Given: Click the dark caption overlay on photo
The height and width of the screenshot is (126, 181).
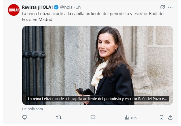Looking at the screenshot, I should point(98,99).
